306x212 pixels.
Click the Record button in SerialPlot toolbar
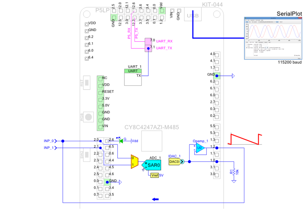281,22
